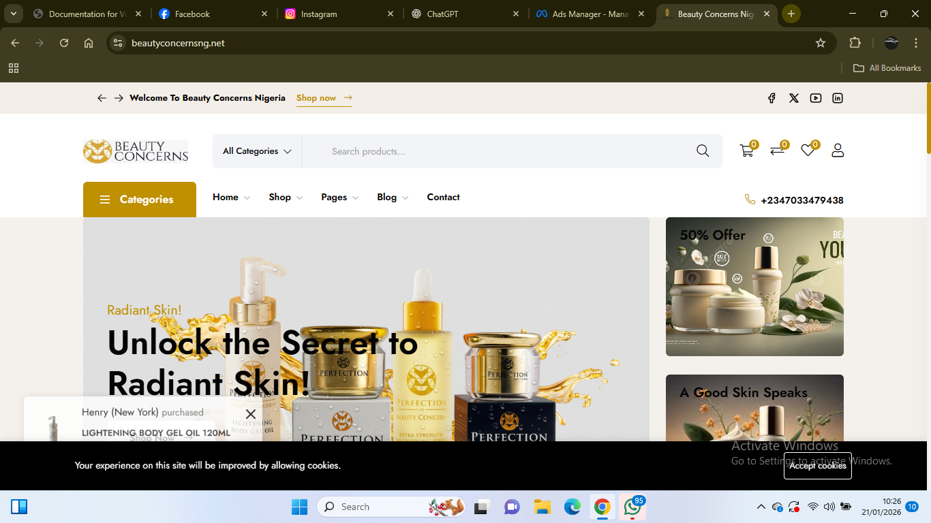Call the number +2347033479438
This screenshot has width=931, height=523.
(x=802, y=200)
